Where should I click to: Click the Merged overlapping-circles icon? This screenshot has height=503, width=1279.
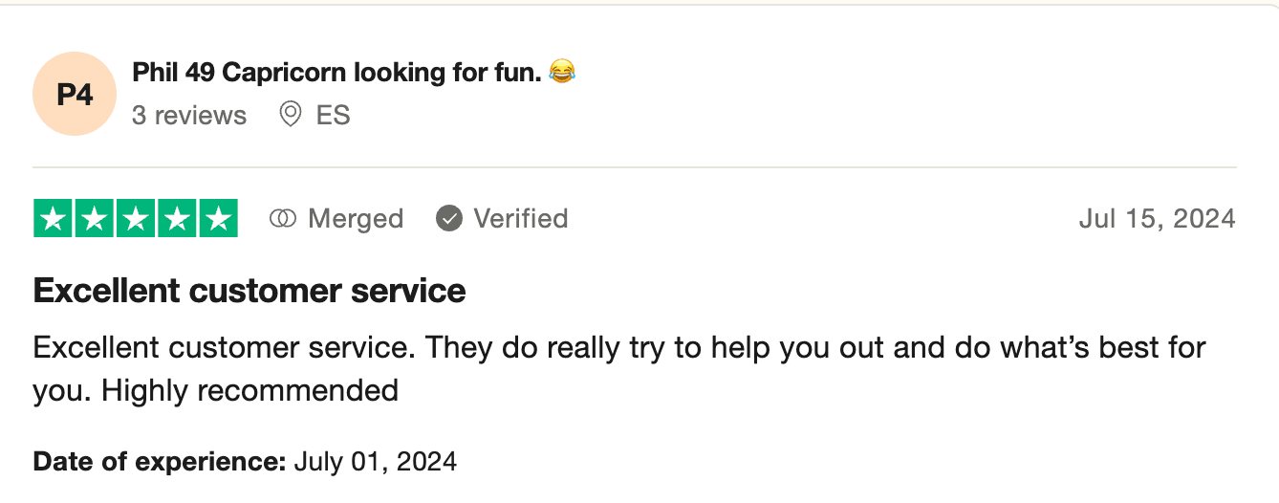coord(283,219)
